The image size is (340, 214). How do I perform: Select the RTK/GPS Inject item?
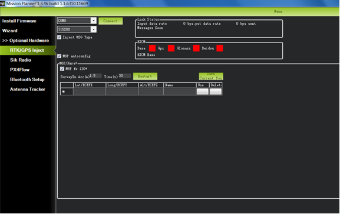27,50
